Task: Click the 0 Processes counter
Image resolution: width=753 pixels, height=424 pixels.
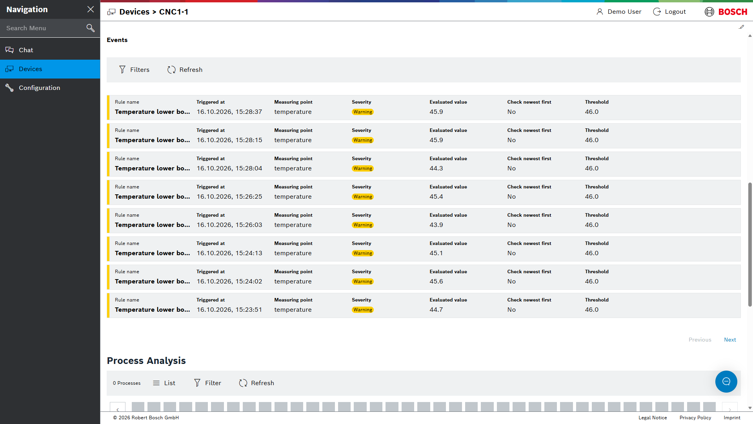Action: pyautogui.click(x=127, y=383)
